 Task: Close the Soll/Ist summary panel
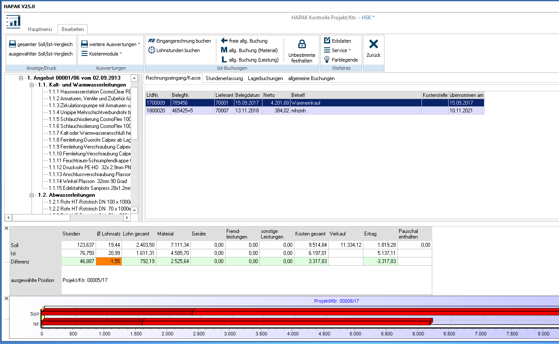tap(6, 229)
